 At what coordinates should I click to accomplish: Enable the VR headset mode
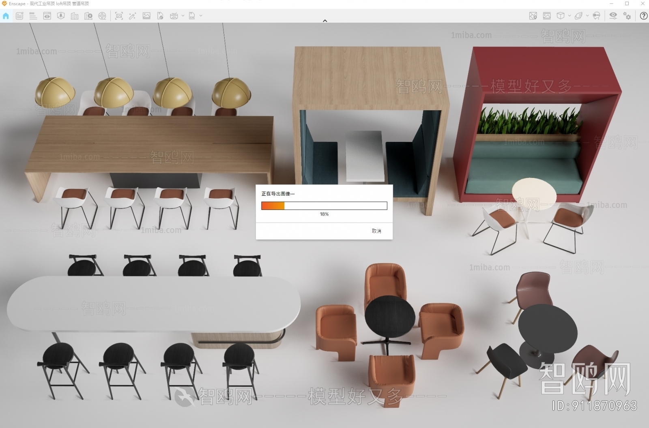coord(596,16)
